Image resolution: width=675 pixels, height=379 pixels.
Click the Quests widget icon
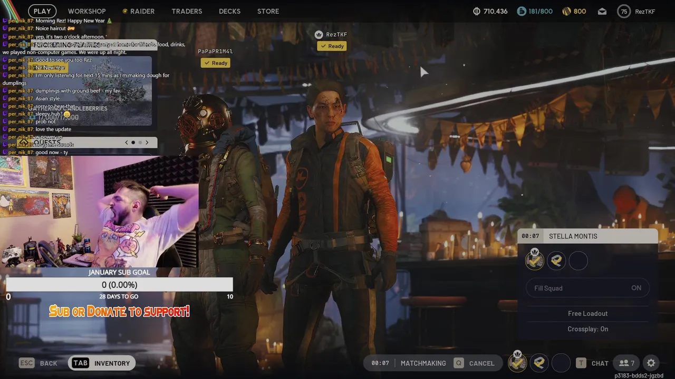(24, 142)
